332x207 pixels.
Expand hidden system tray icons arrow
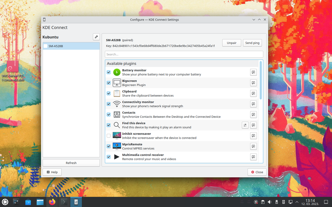point(297,202)
